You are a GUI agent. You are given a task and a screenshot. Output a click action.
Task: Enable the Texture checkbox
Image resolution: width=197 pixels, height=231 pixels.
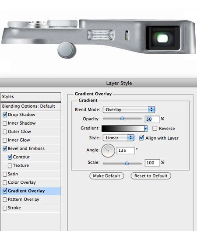click(10, 165)
